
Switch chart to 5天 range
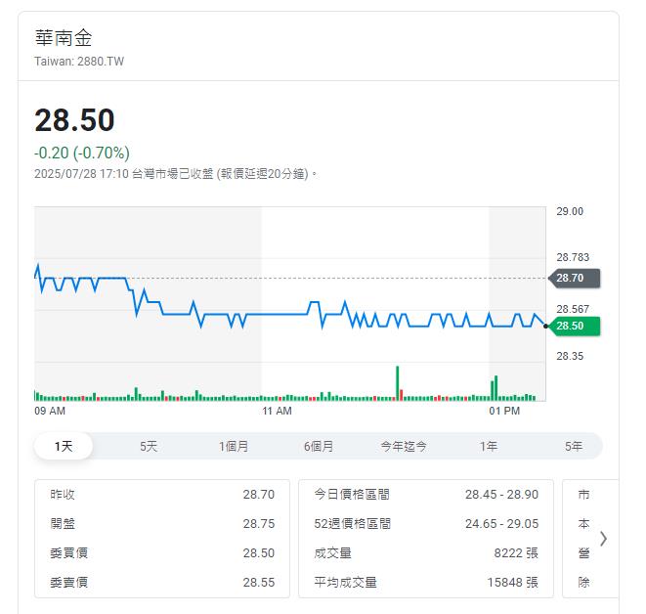click(149, 446)
